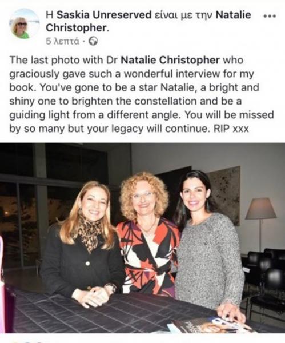Click the 5 λεπτά post timestamp
Screen dimensions: 285x343
pyautogui.click(x=62, y=41)
